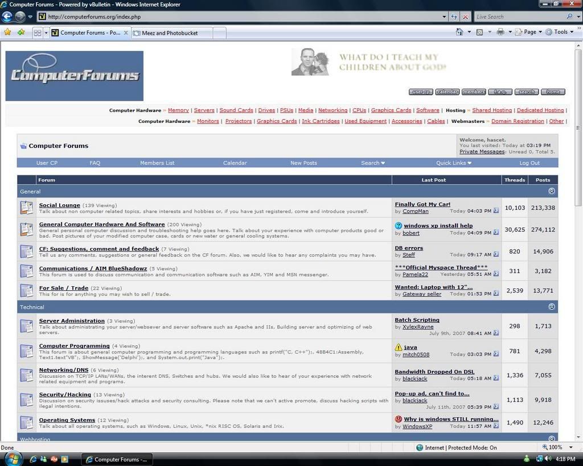Go back with the browser Back arrow
583x466 pixels.
point(7,17)
